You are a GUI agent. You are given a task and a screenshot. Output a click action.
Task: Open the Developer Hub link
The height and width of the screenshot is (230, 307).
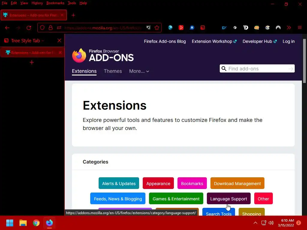(x=260, y=41)
